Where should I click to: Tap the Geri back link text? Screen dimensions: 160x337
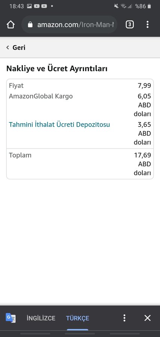[19, 48]
